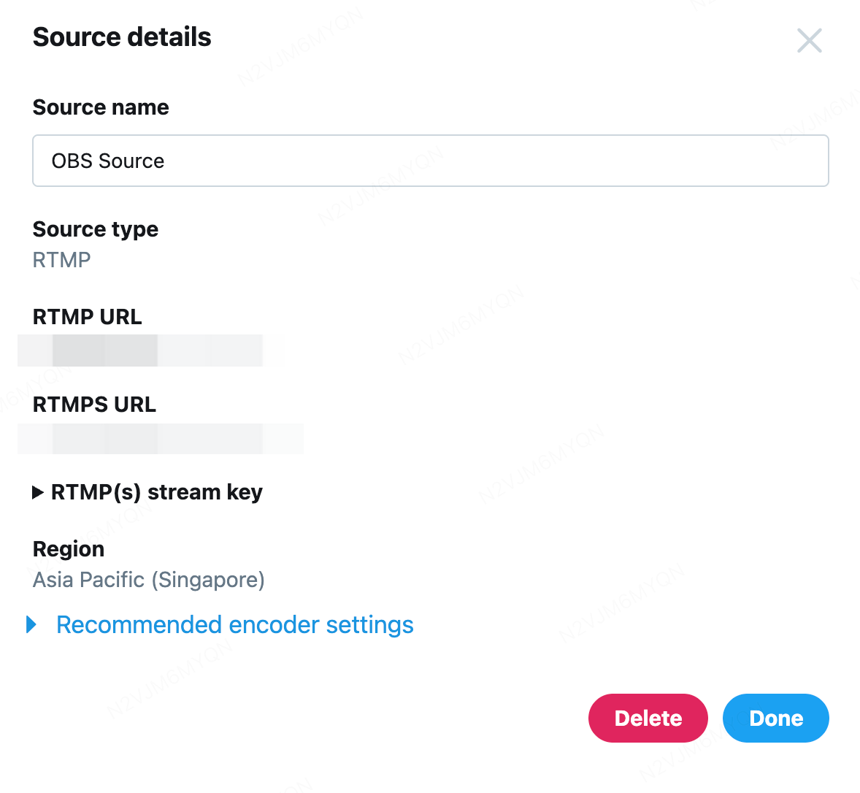Click the OBS Source text in field

[108, 161]
